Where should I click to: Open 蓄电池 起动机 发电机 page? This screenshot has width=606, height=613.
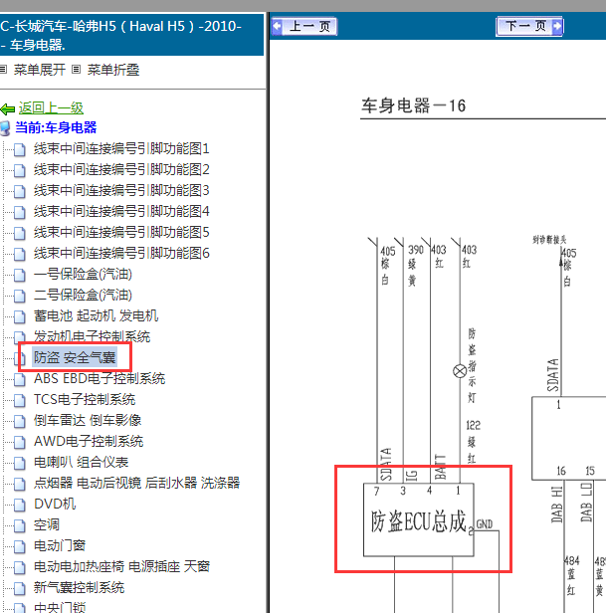[97, 315]
